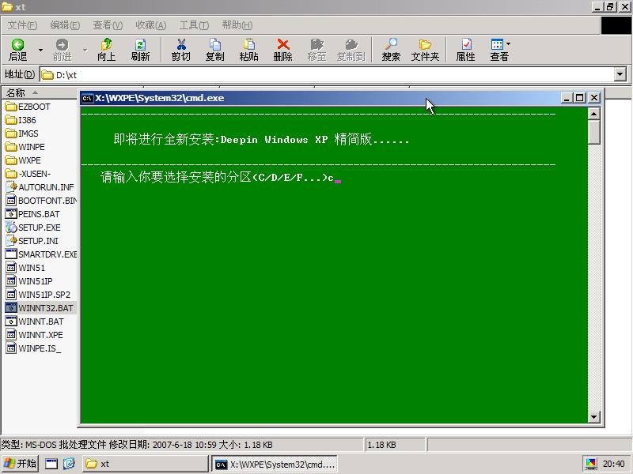Click the cmd window scroll up arrow
The width and height of the screenshot is (633, 474).
594,114
